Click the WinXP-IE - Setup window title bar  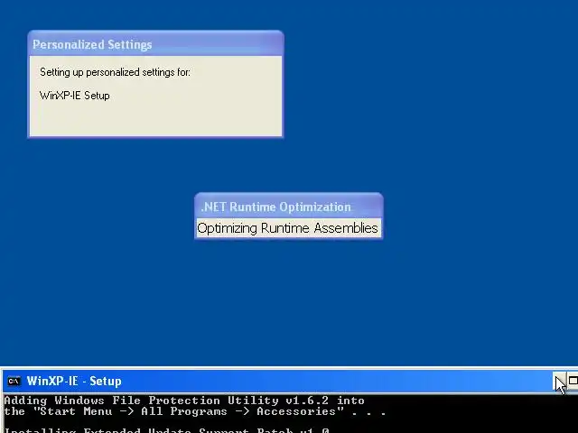click(289, 381)
